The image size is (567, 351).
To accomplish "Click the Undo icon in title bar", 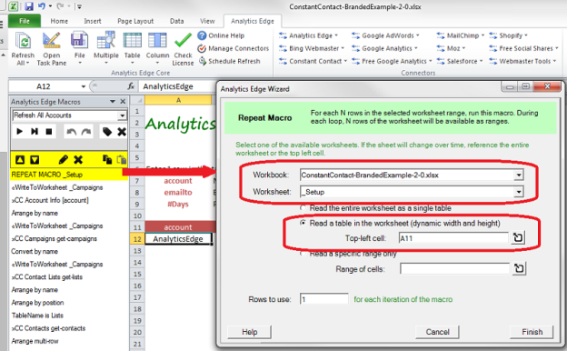I will click(42, 6).
